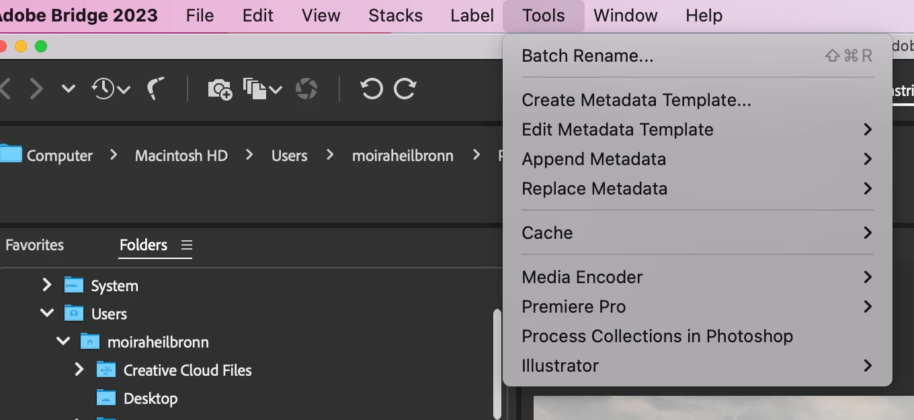
Task: Select the System folder icon
Action: [74, 285]
